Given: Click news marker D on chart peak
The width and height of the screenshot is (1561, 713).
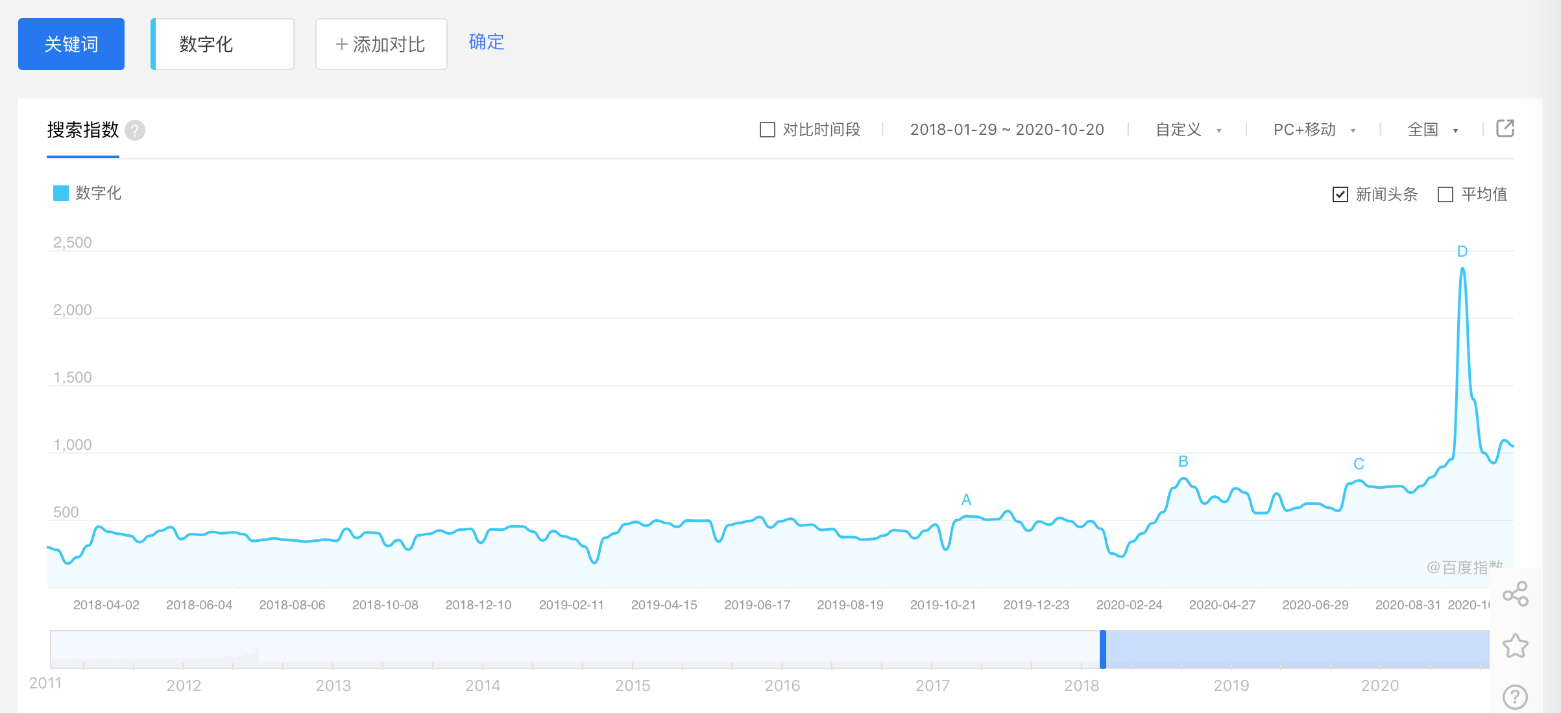Looking at the screenshot, I should [x=1462, y=251].
